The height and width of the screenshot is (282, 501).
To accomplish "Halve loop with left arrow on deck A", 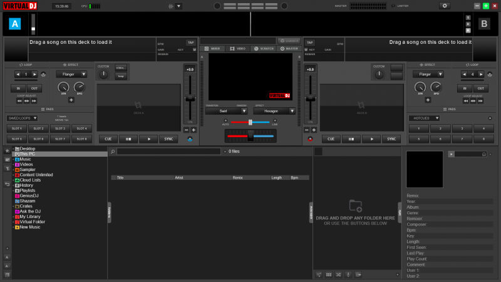I will [18, 74].
